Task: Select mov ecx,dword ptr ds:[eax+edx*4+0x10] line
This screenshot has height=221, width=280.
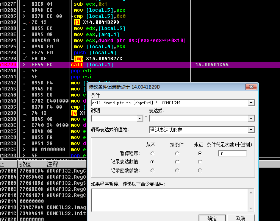Action: pyautogui.click(x=130, y=40)
